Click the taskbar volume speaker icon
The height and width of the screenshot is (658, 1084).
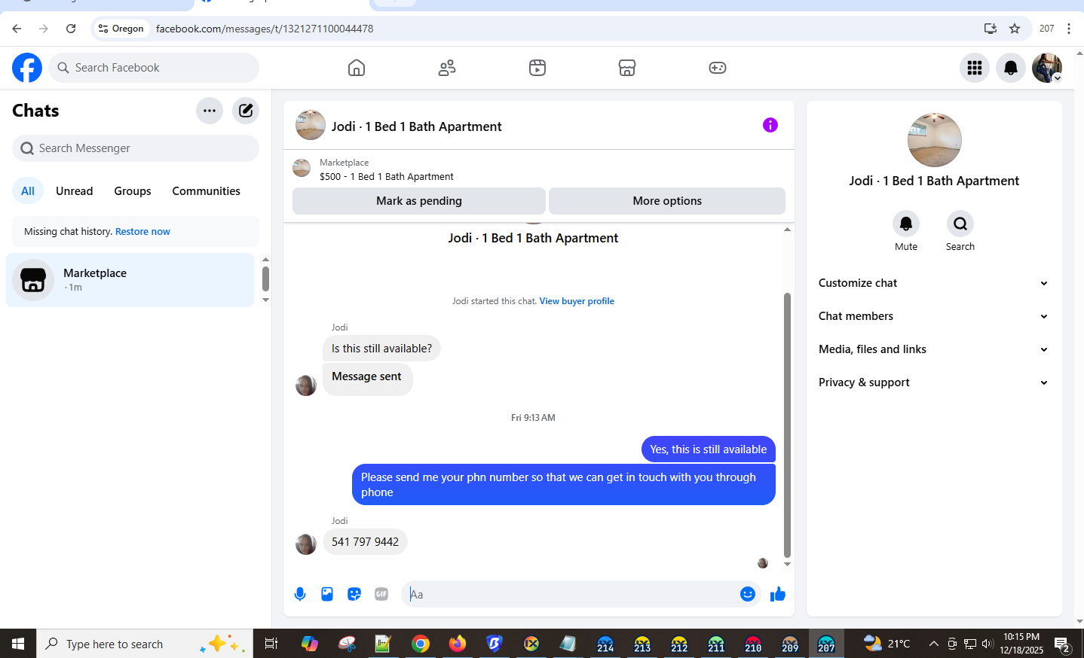tap(988, 644)
